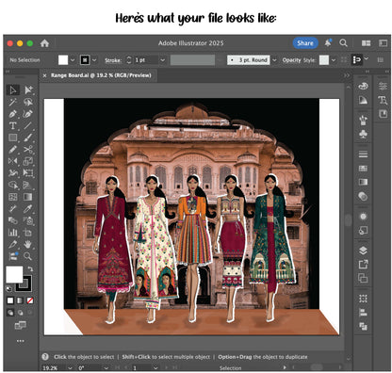Select the Selection tool arrow

(13, 90)
